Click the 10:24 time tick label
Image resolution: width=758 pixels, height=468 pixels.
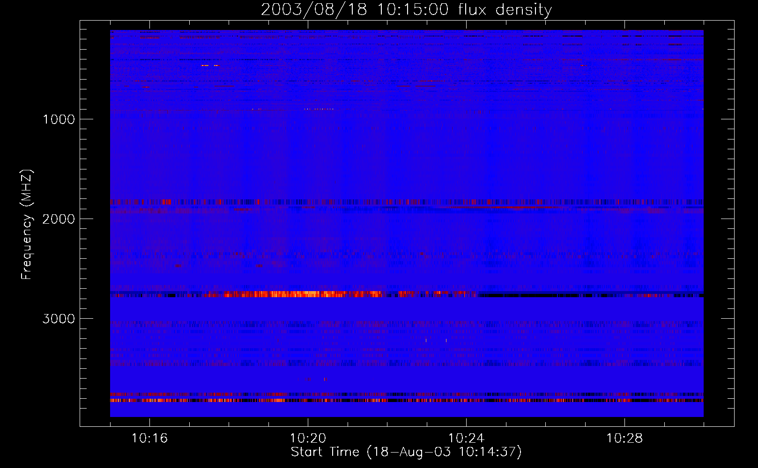coord(467,439)
